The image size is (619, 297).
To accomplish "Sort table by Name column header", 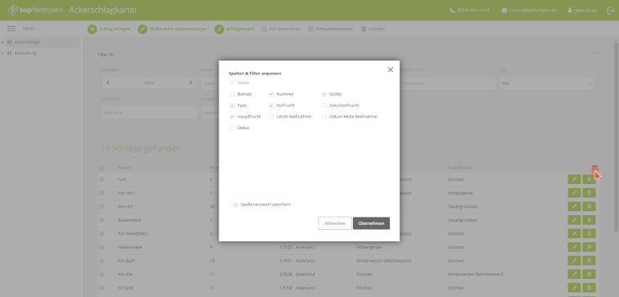I will [x=124, y=168].
